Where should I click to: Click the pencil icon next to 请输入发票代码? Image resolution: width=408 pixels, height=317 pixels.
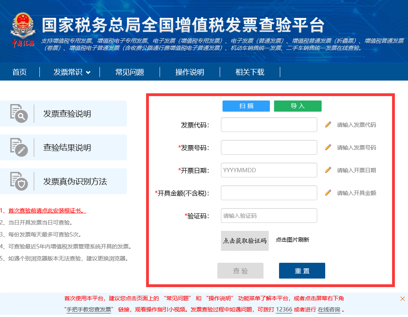[x=328, y=125]
